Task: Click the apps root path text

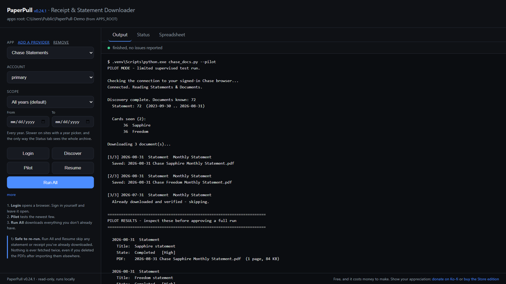Action: pyautogui.click(x=62, y=19)
